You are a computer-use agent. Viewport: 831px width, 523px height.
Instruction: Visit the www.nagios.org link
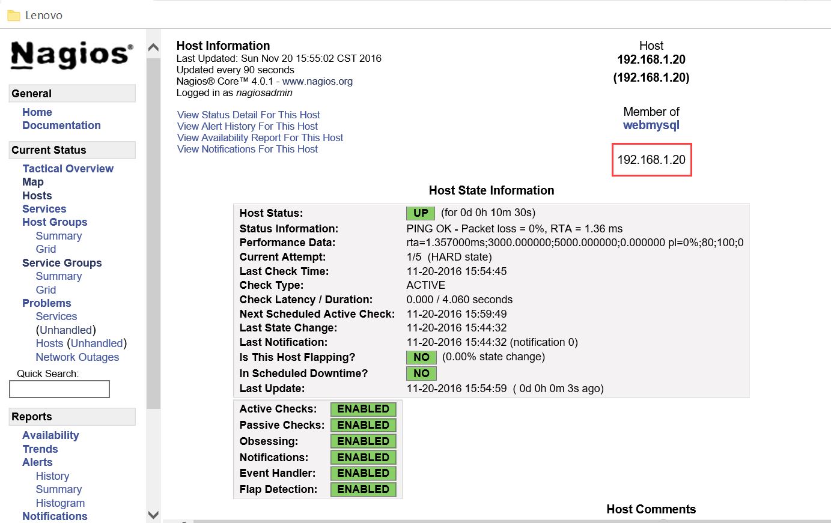(317, 81)
